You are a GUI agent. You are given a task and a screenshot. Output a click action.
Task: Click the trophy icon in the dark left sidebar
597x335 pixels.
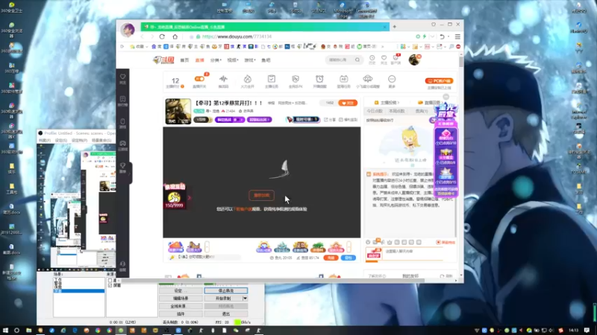(x=122, y=165)
